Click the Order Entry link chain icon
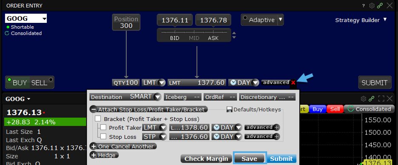Screen dimensions: 398x165 point(380,5)
